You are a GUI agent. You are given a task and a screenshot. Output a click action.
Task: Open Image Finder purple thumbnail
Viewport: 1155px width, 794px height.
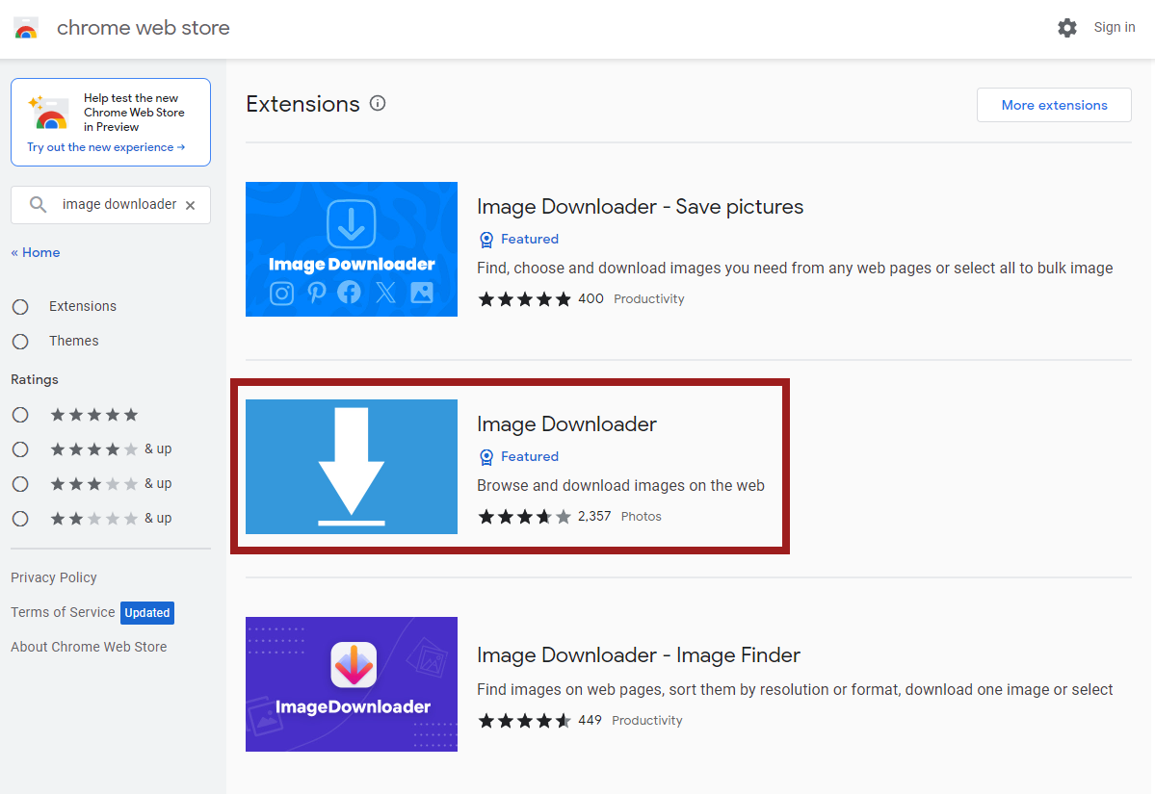[x=352, y=684]
